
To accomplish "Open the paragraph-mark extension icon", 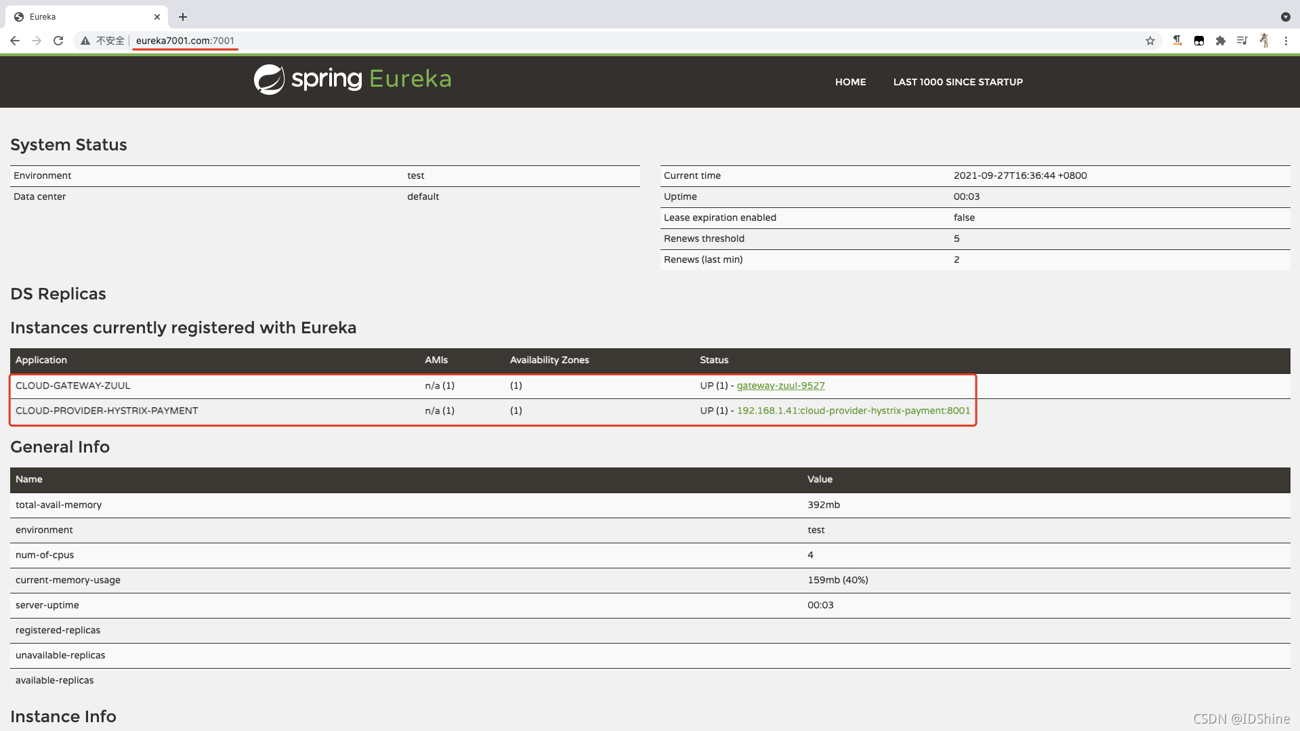I will 1177,41.
